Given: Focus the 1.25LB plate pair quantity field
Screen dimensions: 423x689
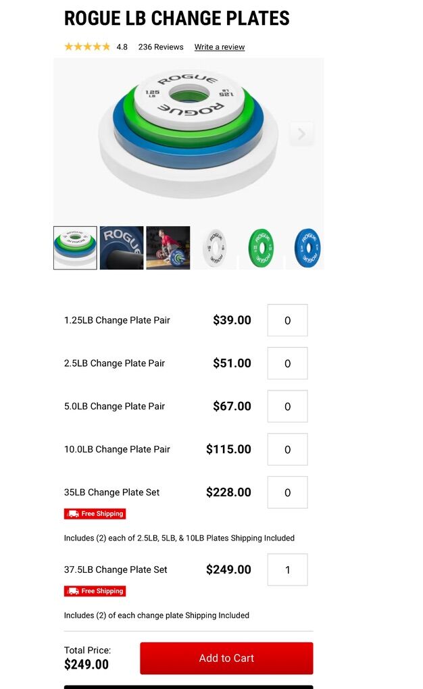Looking at the screenshot, I should click(x=287, y=320).
